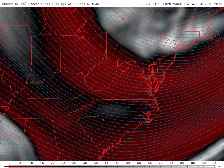Click the 10 value on color scale

tap(31, 163)
